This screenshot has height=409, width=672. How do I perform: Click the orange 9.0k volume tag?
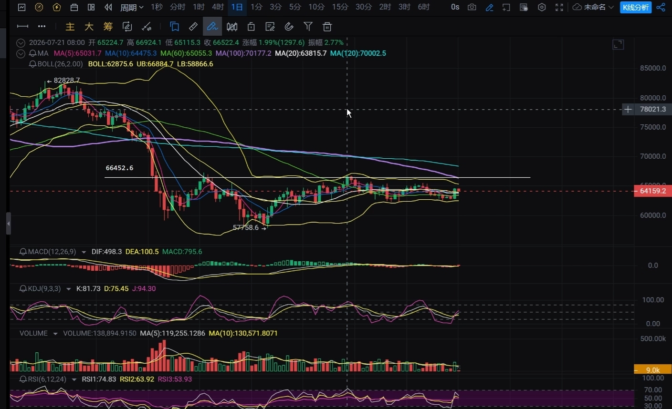click(x=652, y=370)
